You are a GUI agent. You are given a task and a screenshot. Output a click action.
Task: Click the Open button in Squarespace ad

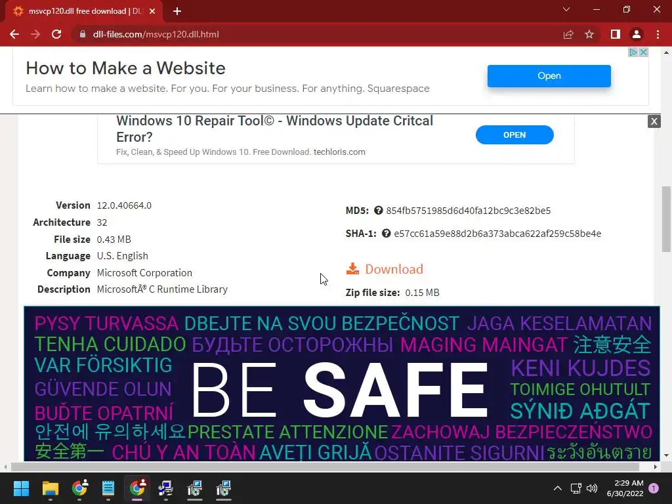click(549, 76)
